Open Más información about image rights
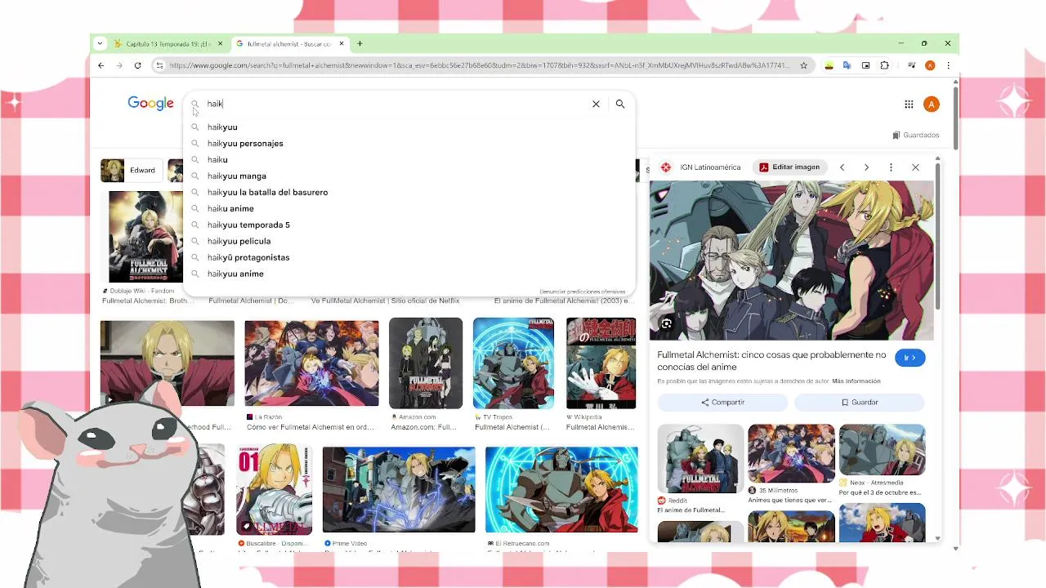 coord(856,381)
